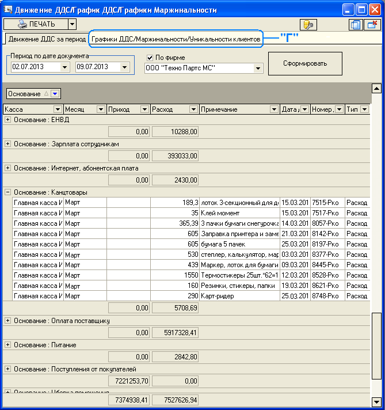Open end date 09.07.2013 dropdown
Viewport: 385px width, 410px height.
[125, 67]
